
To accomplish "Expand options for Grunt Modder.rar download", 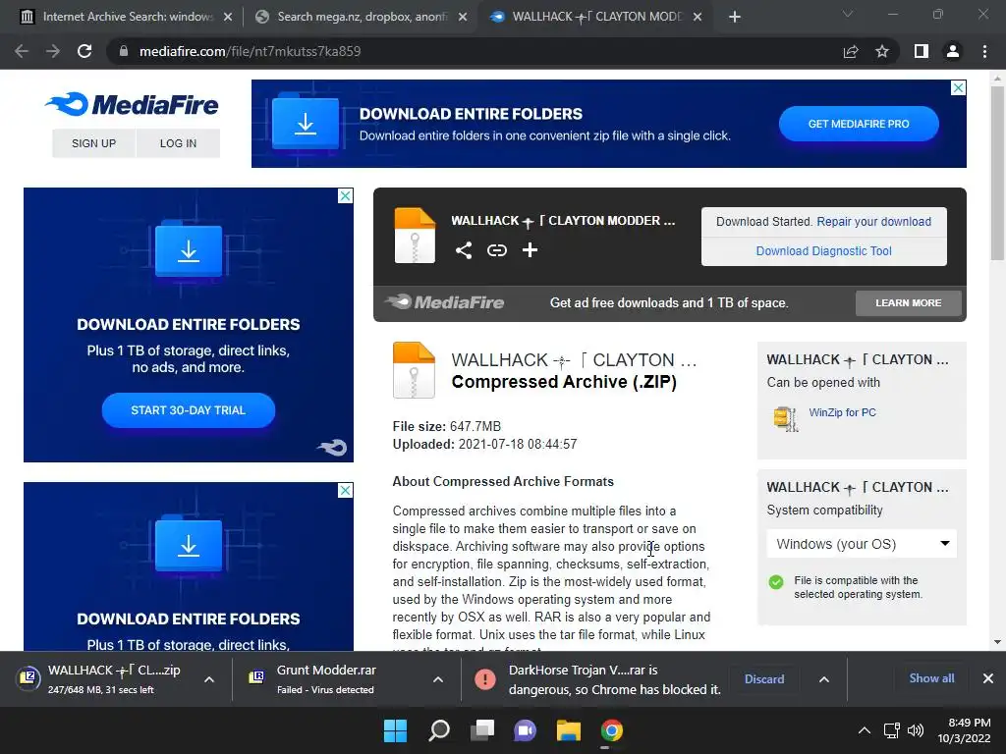I will (438, 679).
